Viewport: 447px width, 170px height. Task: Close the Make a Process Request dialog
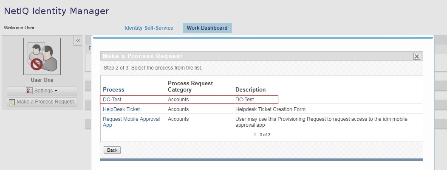[416, 56]
